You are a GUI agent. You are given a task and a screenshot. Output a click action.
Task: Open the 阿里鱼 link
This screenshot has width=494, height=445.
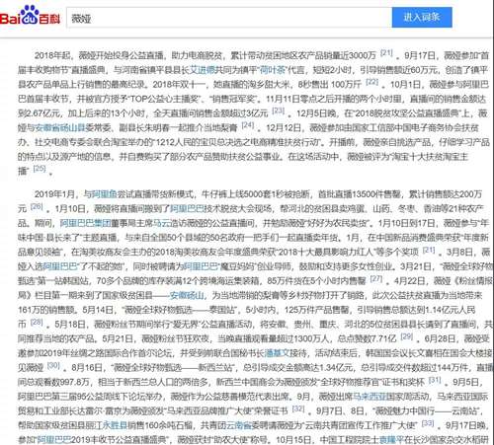(x=105, y=194)
